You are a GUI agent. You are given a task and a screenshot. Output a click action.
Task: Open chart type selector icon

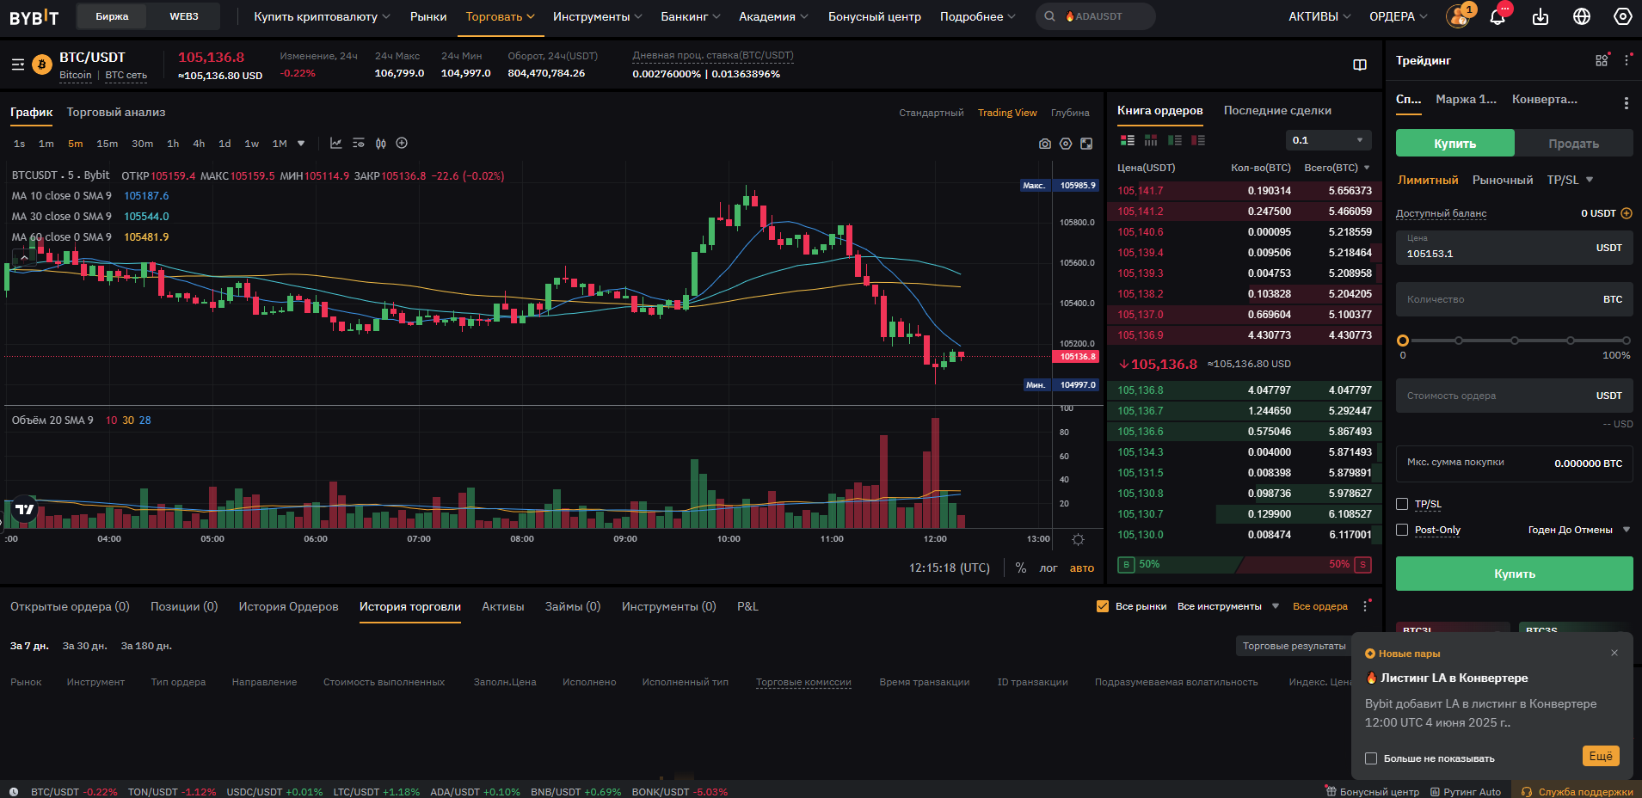(335, 144)
